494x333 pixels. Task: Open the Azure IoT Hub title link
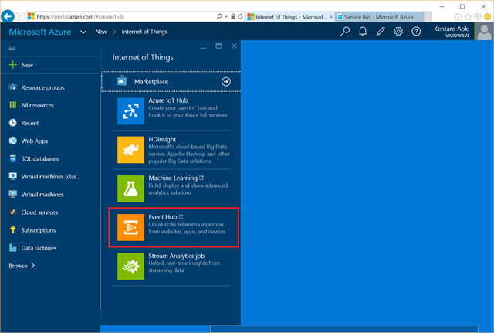click(x=168, y=100)
